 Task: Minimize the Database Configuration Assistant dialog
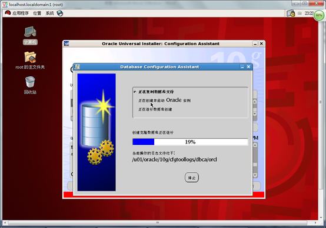coord(242,67)
